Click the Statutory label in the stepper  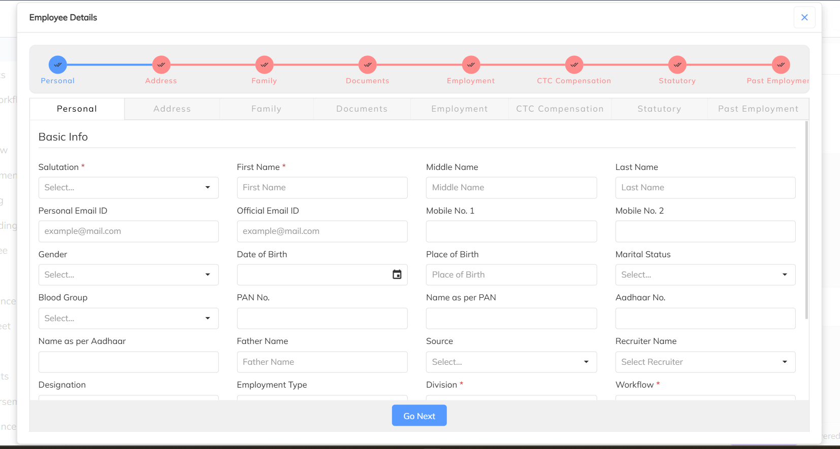coord(677,81)
